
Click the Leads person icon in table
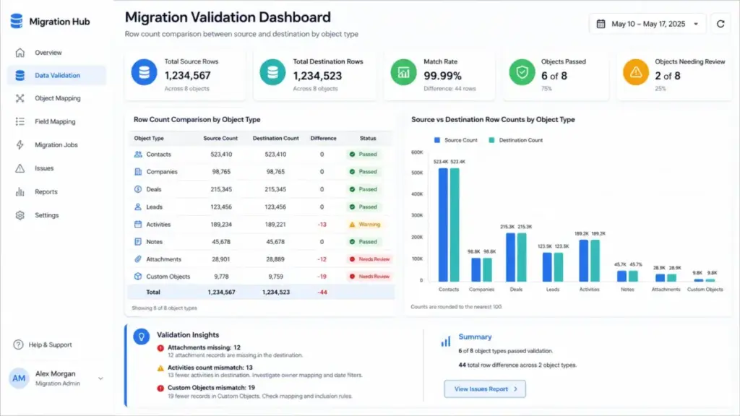(138, 207)
